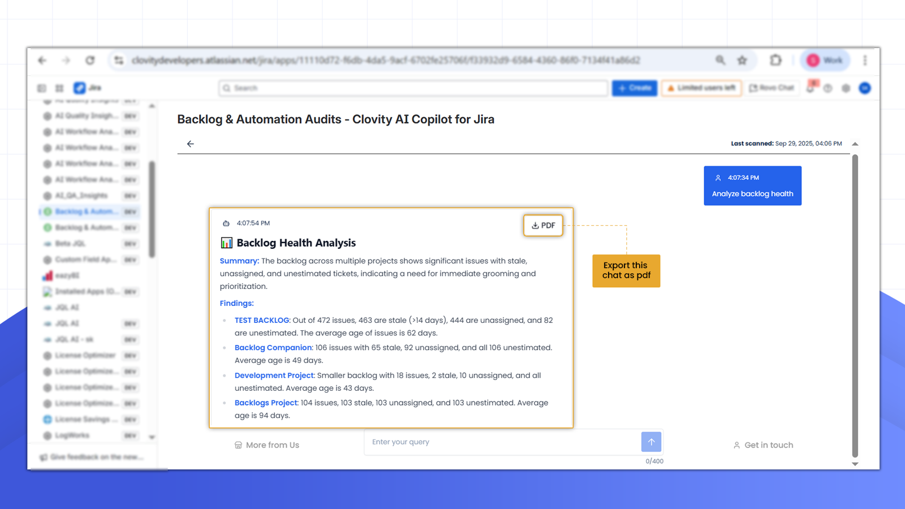This screenshot has width=905, height=509.
Task: Go back with arrow under page title
Action: pyautogui.click(x=191, y=144)
